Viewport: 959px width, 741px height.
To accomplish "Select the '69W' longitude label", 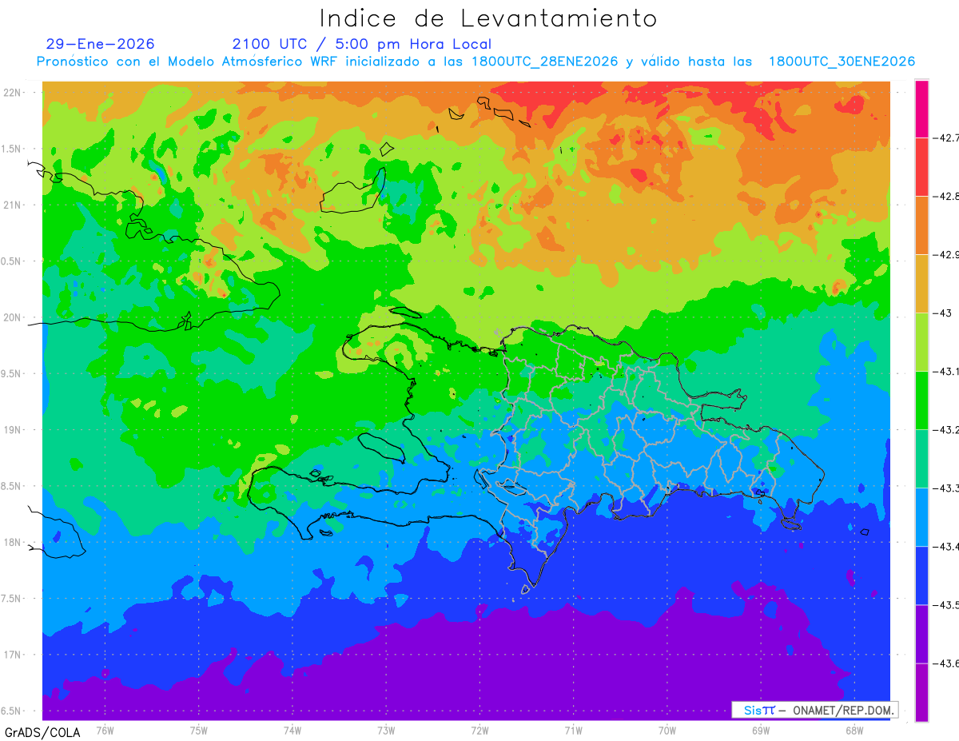I will (760, 730).
